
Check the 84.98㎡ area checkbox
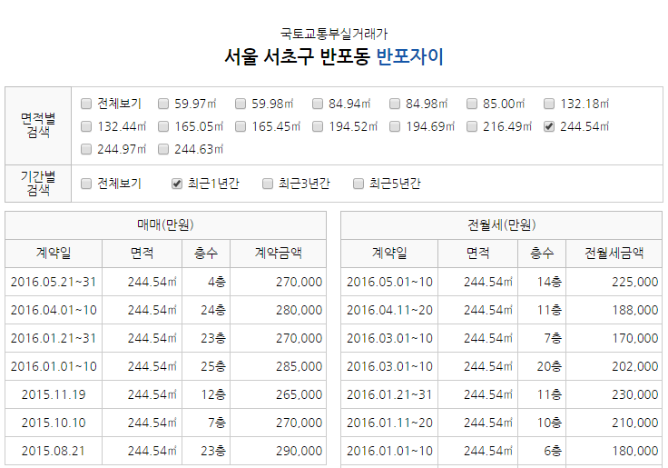coord(395,104)
